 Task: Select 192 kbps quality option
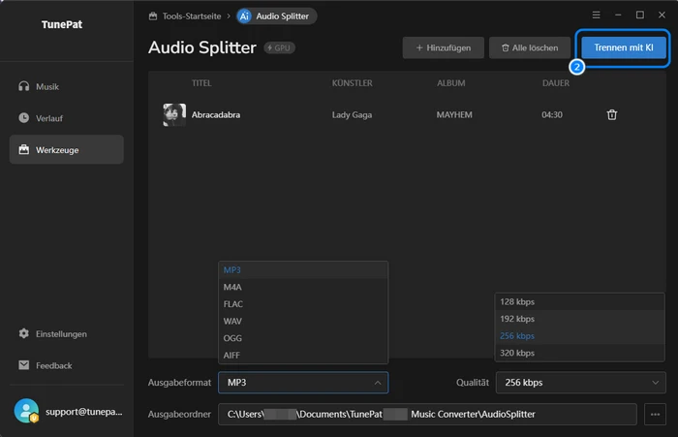[x=579, y=319]
